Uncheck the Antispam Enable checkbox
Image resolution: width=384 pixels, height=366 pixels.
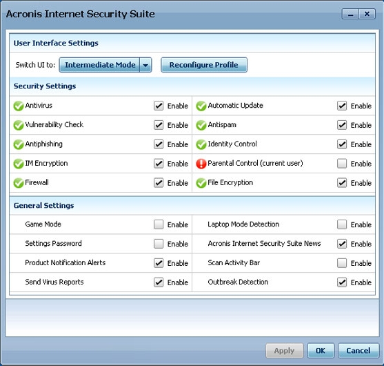tap(342, 125)
